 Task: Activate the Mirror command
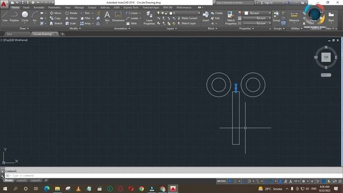point(71,18)
